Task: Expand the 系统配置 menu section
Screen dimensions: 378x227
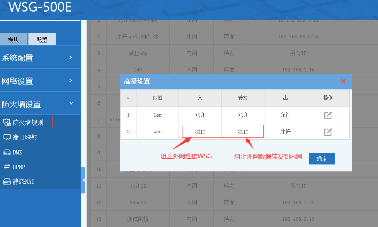Action: point(70,58)
